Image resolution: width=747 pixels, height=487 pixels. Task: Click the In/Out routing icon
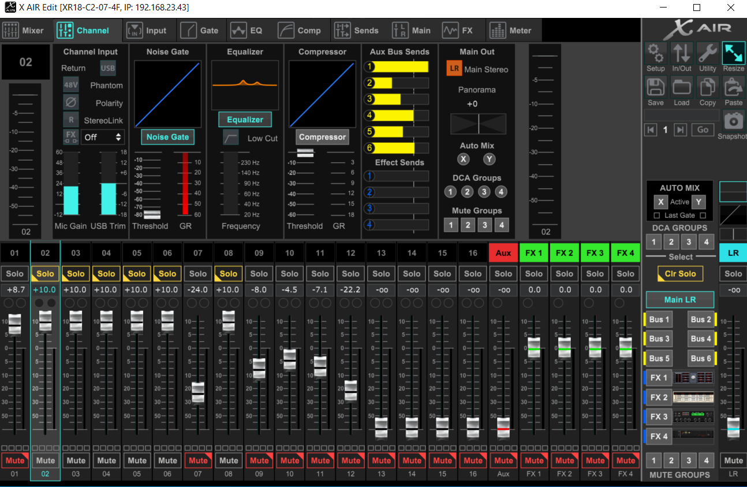[x=682, y=53]
